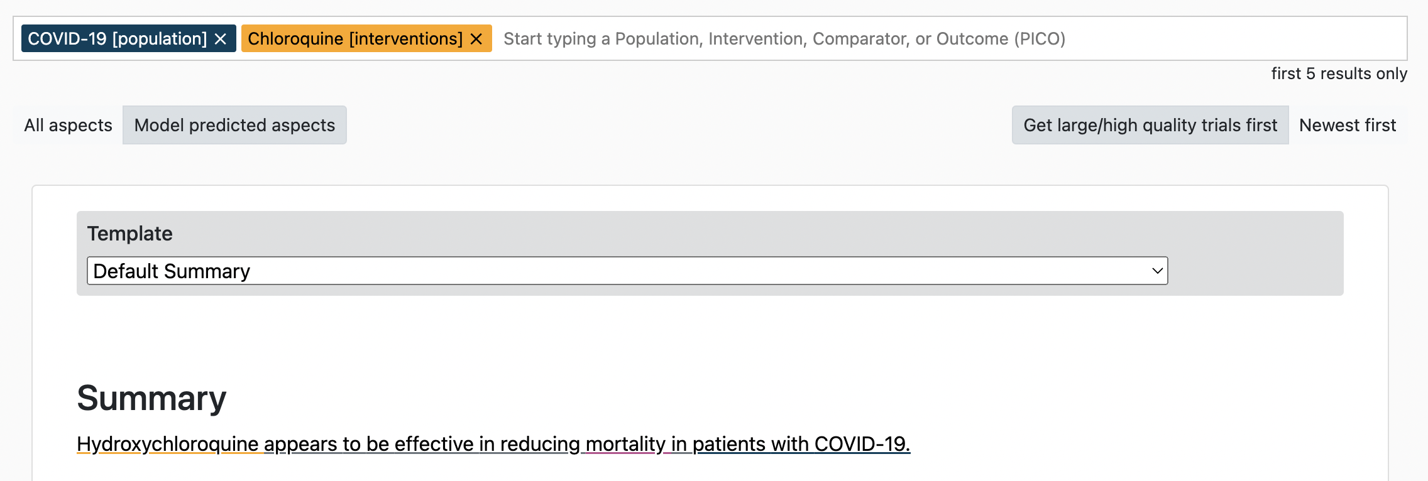Viewport: 1428px width, 481px height.
Task: Click the highlighted word Hydroxychloroquine
Action: 167,444
